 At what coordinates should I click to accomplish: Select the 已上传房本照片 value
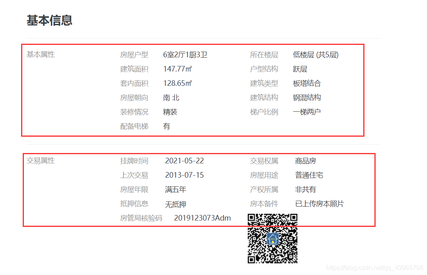pyautogui.click(x=320, y=204)
